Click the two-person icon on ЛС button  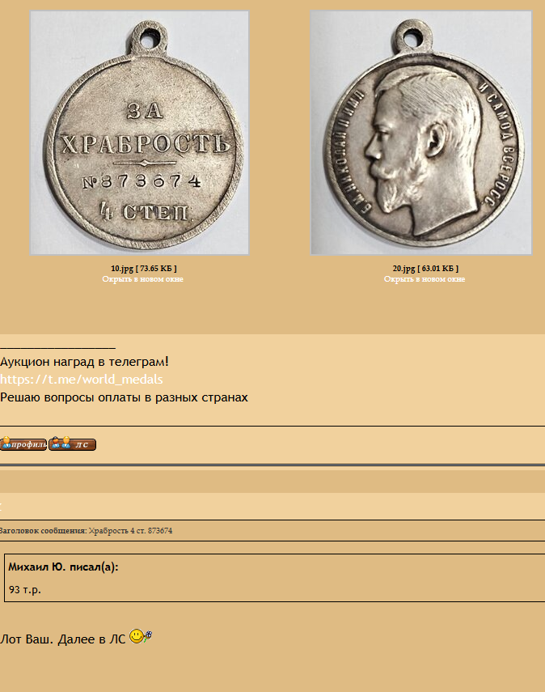[x=61, y=443]
